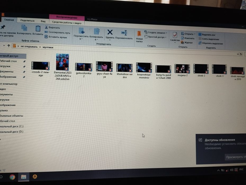The width and height of the screenshot is (246, 185).
Task: Click the Просмотреть обновления notification button
Action: (236, 157)
